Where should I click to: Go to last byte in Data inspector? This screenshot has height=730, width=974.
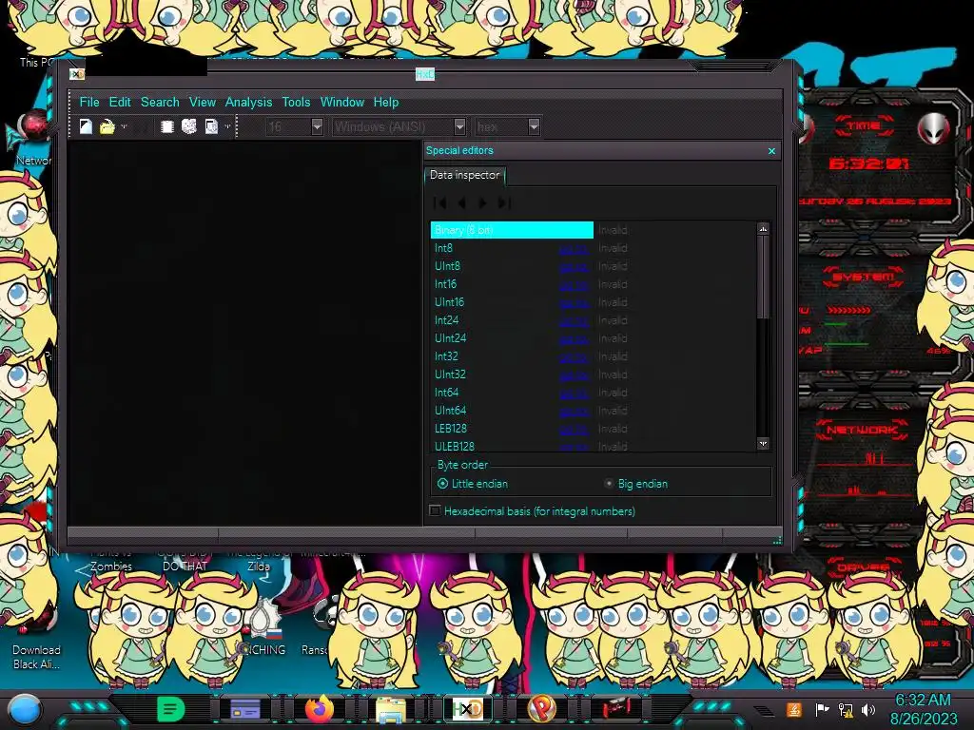coord(504,203)
